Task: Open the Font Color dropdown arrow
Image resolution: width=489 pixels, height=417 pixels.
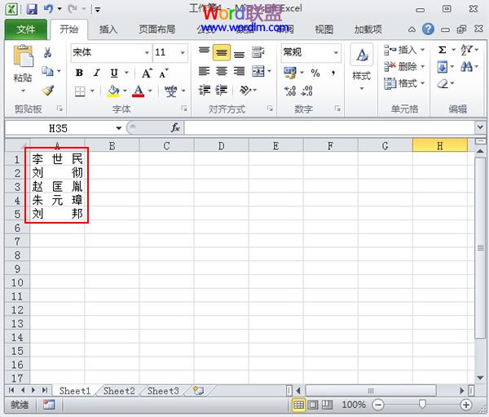Action: pyautogui.click(x=150, y=91)
